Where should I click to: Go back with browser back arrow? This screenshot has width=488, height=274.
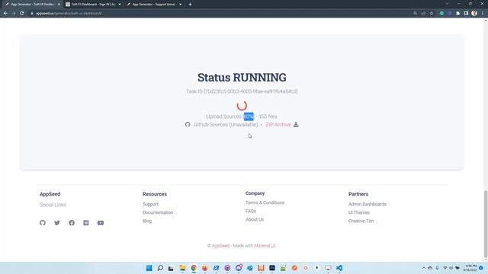tap(5, 14)
